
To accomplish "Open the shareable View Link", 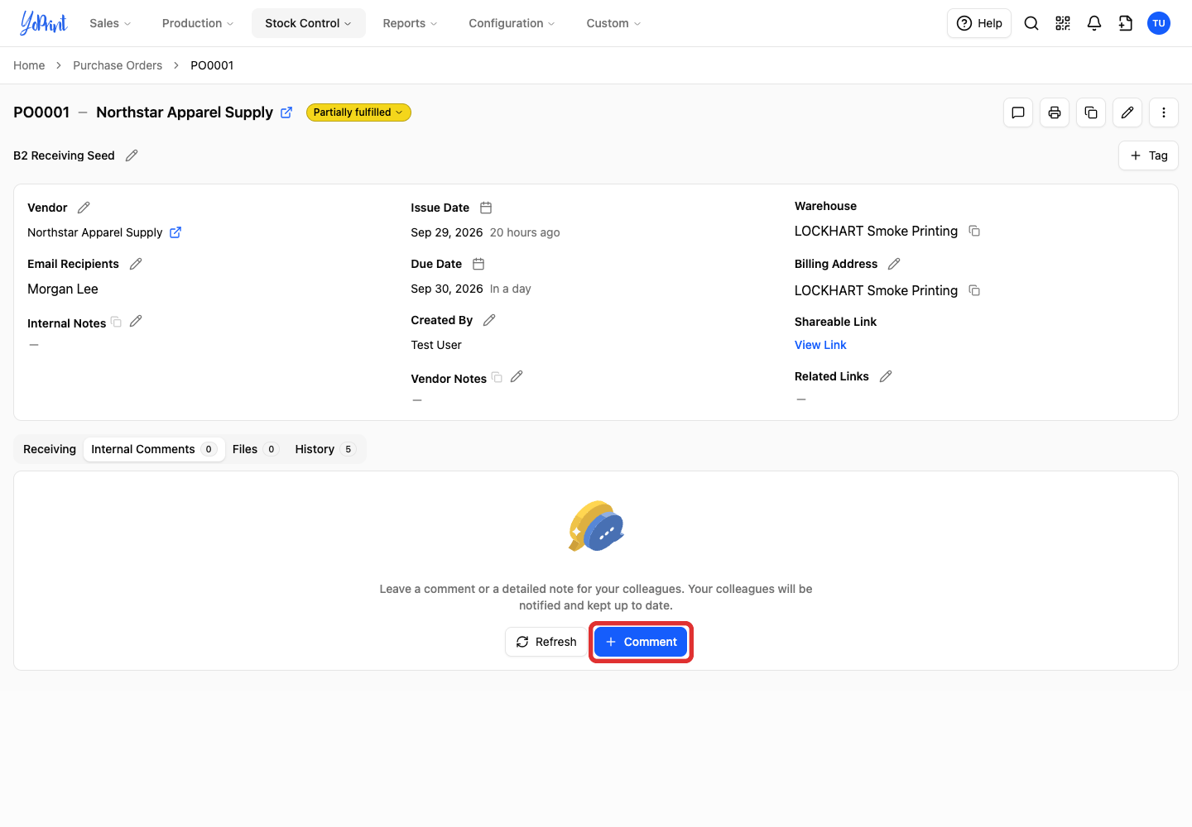I will [x=820, y=345].
